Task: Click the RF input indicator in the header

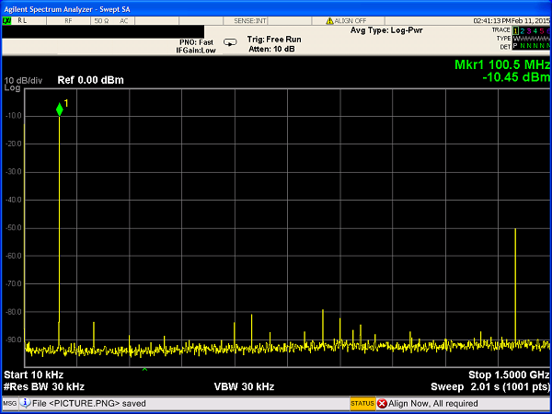Action: (69, 19)
